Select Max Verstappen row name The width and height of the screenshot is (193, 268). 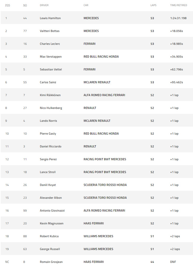pos(50,57)
